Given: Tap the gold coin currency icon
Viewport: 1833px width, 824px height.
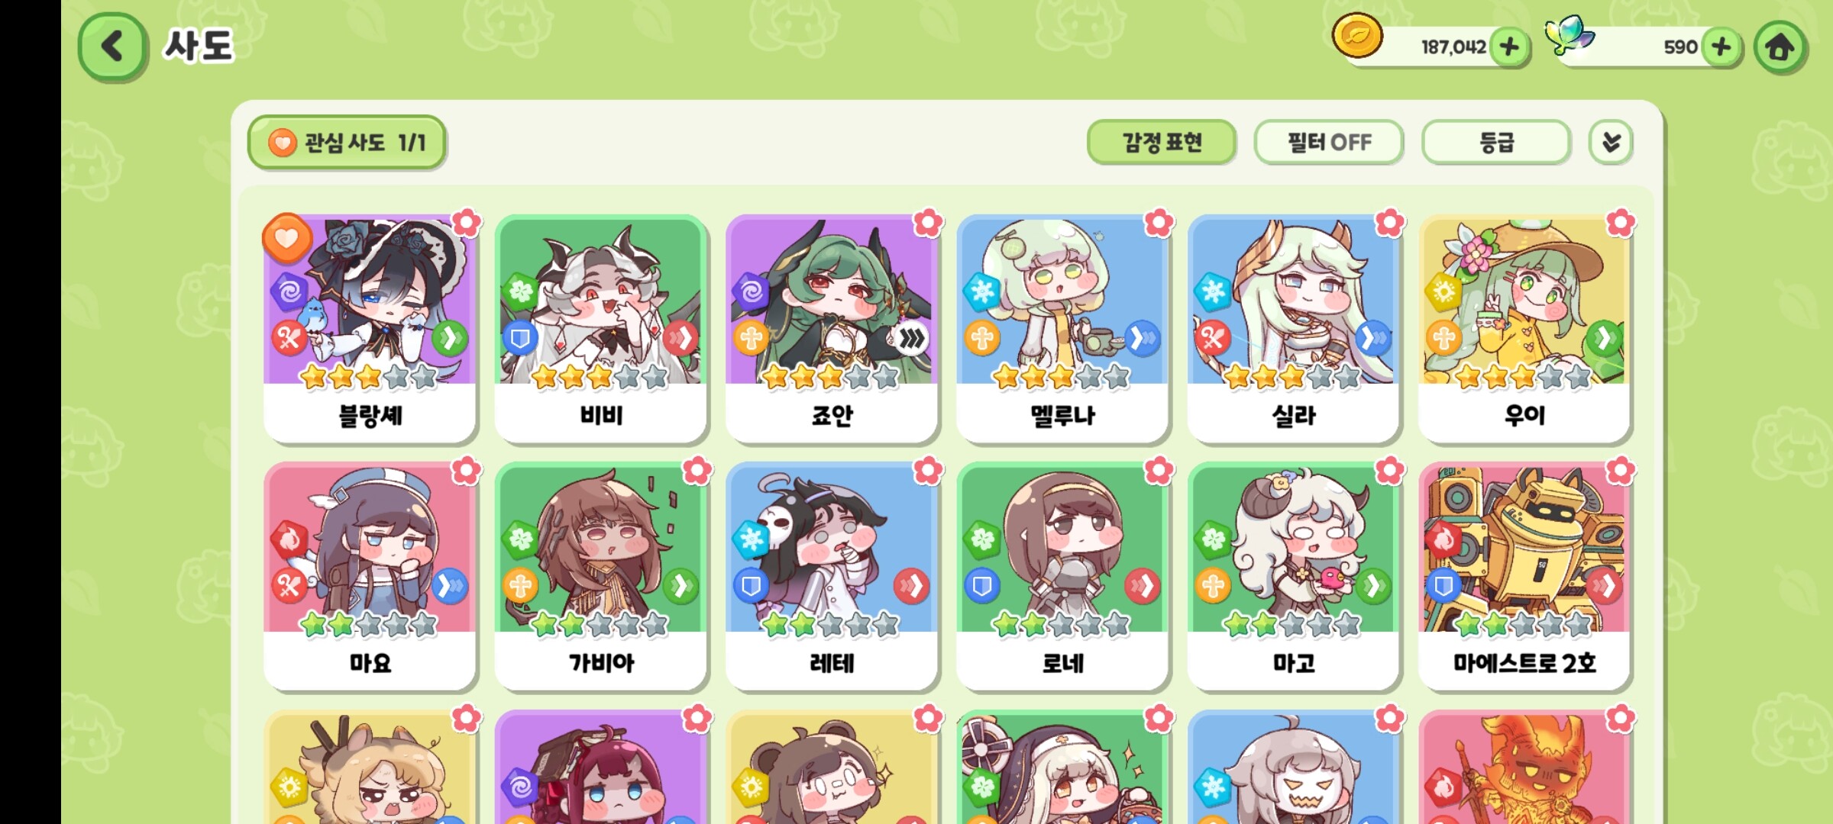Looking at the screenshot, I should pos(1357,36).
